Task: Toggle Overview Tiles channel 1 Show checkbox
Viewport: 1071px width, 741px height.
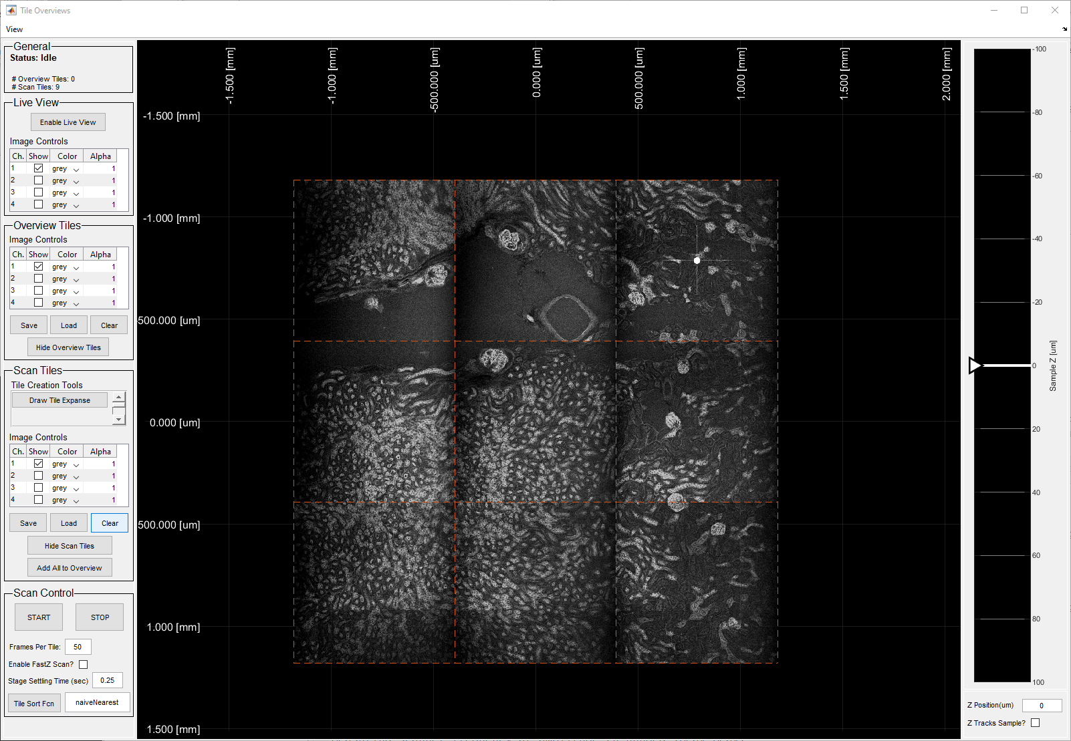Action: click(x=38, y=267)
